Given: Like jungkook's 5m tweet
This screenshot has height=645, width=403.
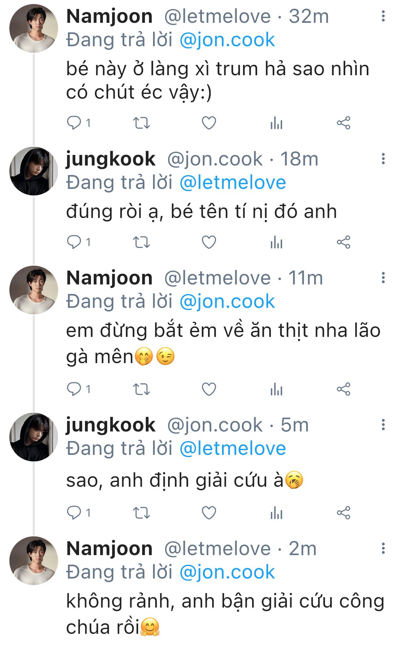Looking at the screenshot, I should point(209,513).
